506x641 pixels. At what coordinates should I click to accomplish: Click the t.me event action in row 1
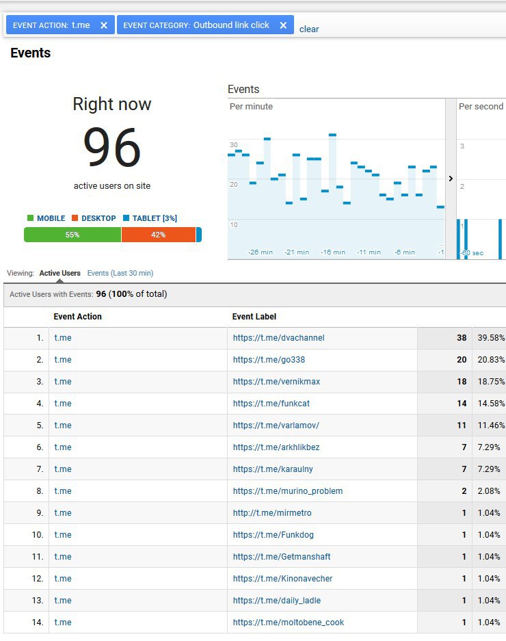[x=62, y=338]
